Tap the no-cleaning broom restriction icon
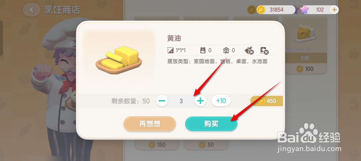The image size is (361, 161). [249, 50]
